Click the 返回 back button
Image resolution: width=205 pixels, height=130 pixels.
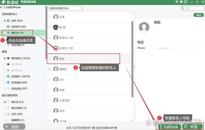[14, 127]
